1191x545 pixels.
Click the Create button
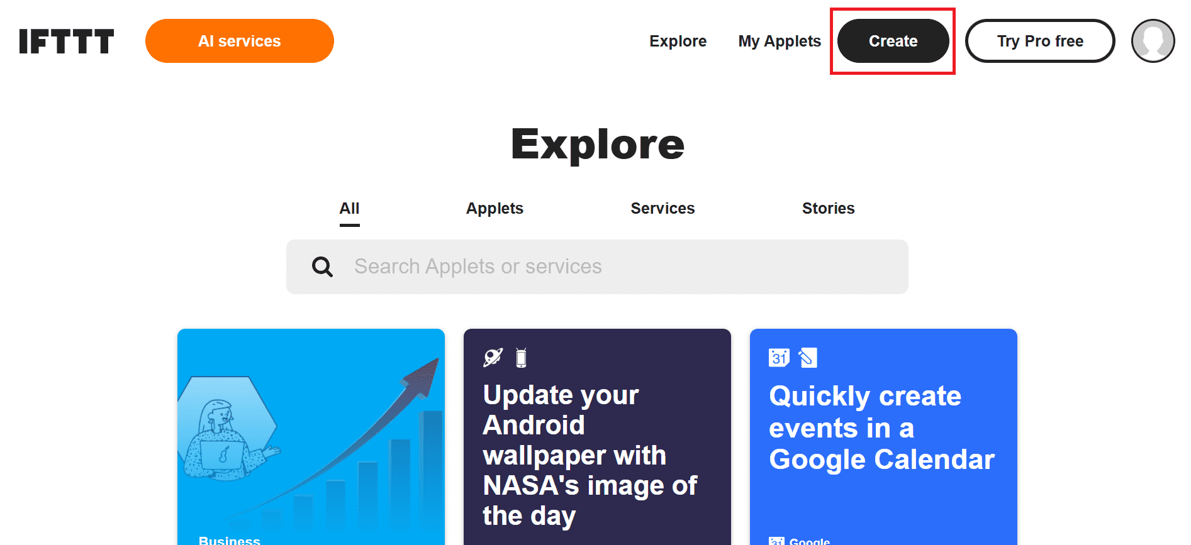[893, 41]
